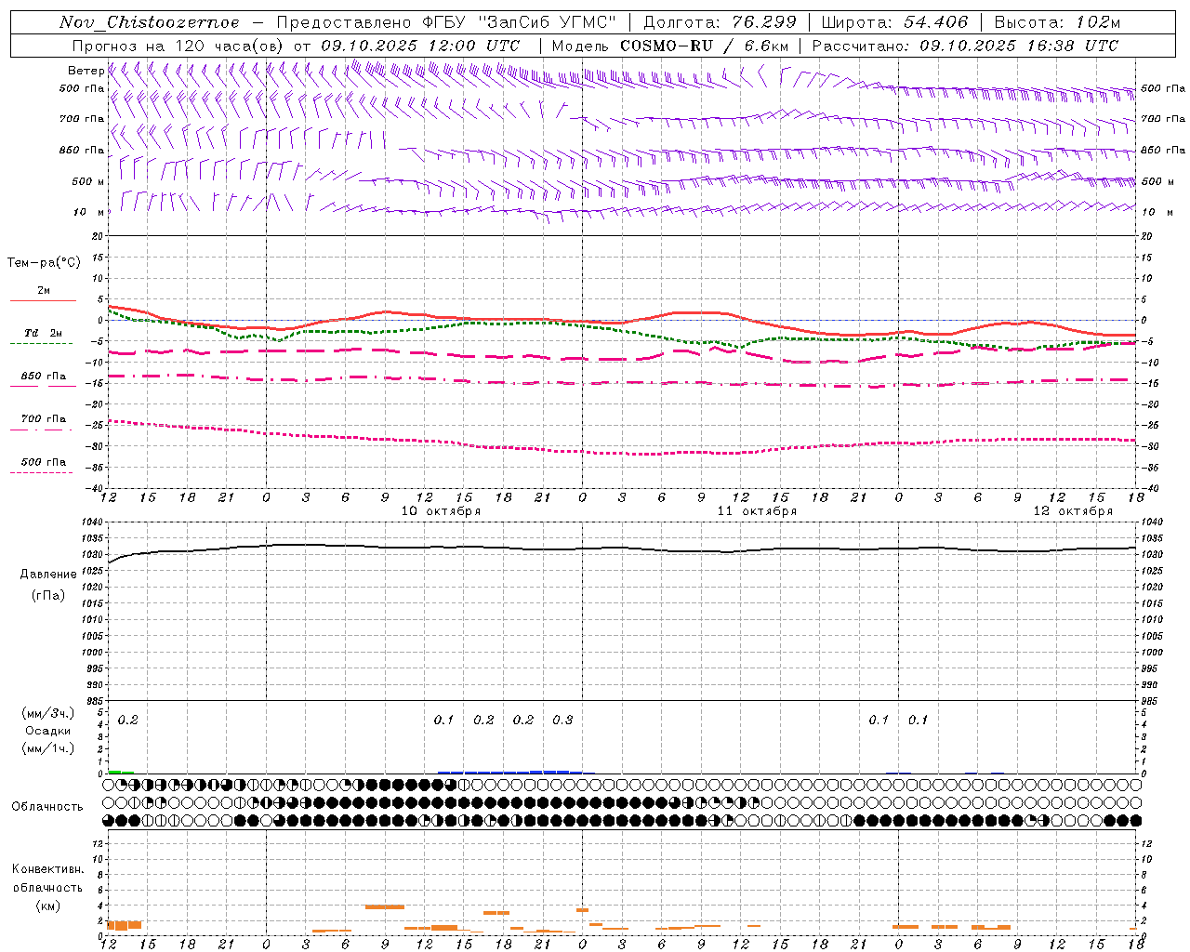Select the longitude text 'Долгота: 76.299'

coord(720,22)
